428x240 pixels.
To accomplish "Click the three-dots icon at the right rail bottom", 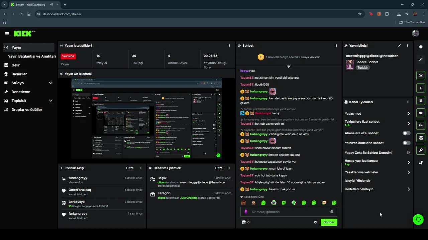I will (421, 163).
